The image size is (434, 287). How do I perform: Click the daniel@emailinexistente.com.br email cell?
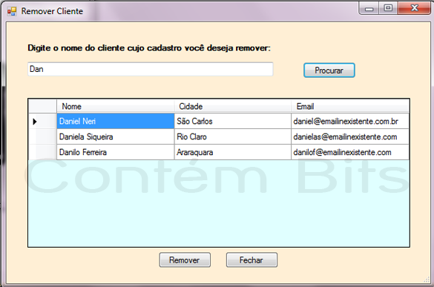click(350, 121)
